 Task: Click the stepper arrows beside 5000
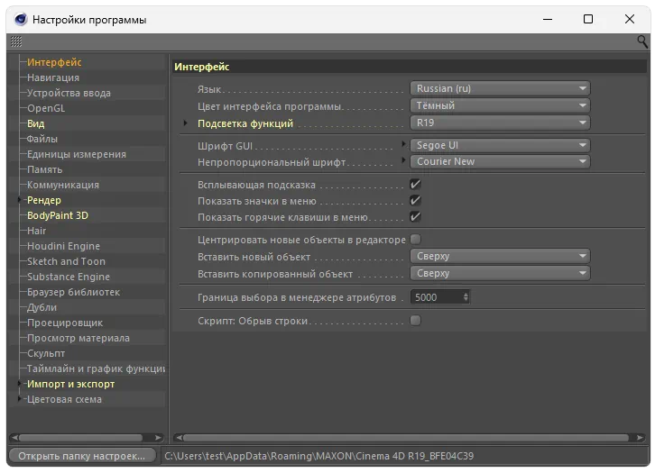pos(466,297)
